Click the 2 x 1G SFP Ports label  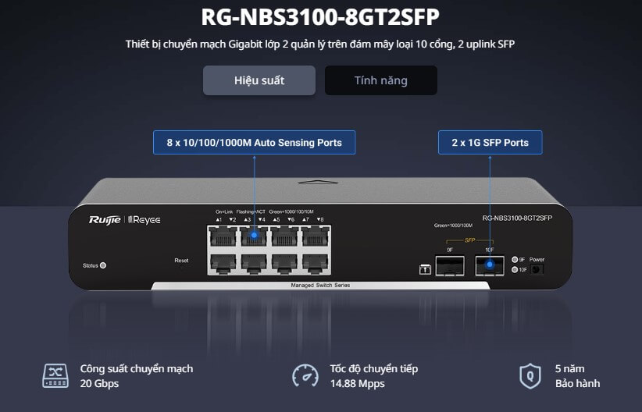[490, 142]
